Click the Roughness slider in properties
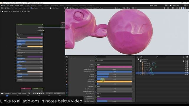The height and width of the screenshot is (106, 189). point(114,77)
